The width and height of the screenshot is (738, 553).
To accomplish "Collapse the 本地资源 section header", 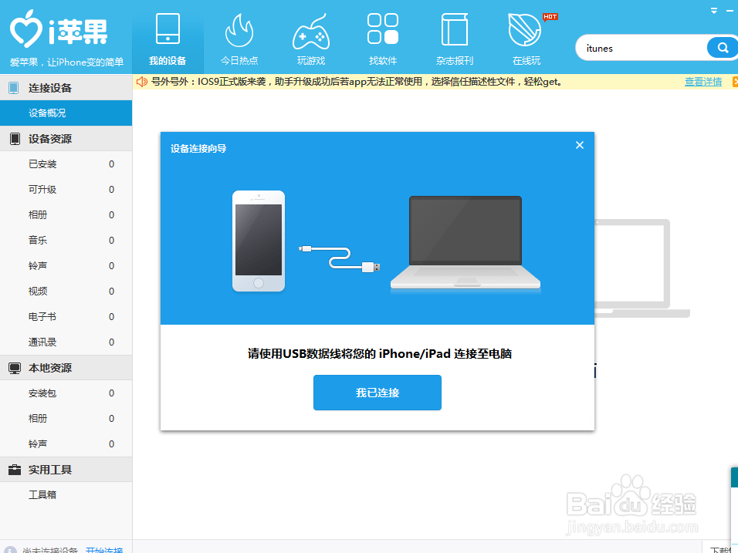I will (x=66, y=368).
